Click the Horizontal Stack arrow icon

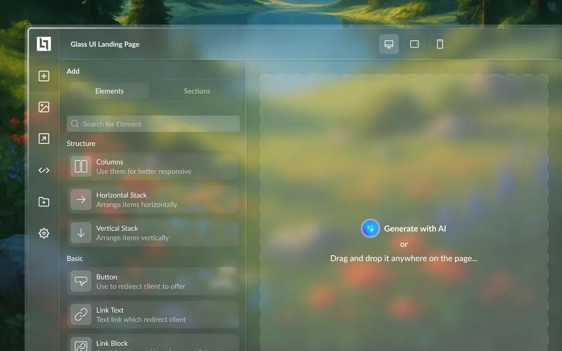(x=81, y=199)
